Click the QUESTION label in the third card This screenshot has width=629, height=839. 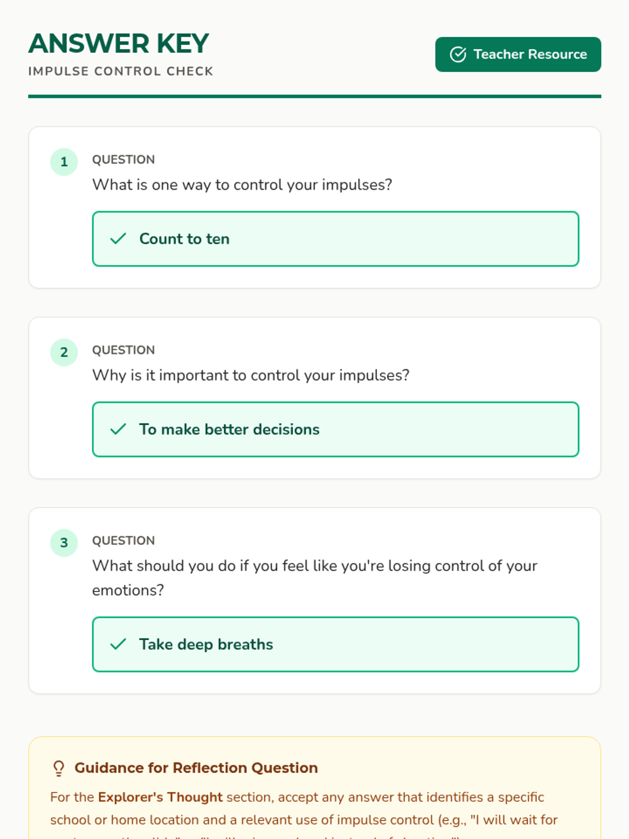click(124, 541)
